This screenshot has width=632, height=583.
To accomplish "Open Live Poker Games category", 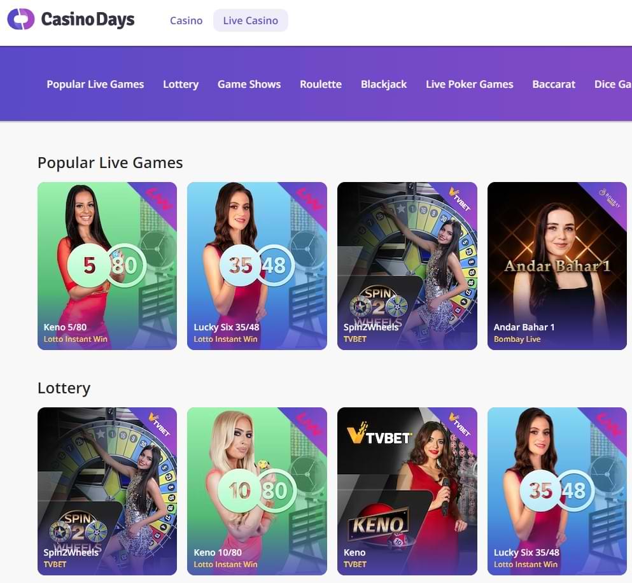I will click(x=470, y=84).
